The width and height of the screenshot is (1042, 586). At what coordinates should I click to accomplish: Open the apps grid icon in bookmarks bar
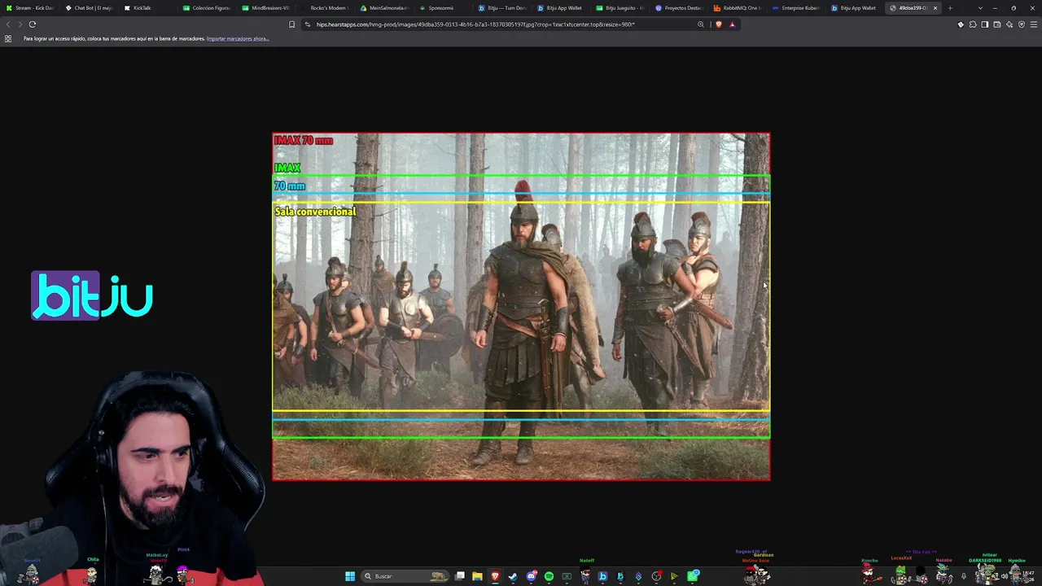click(8, 39)
